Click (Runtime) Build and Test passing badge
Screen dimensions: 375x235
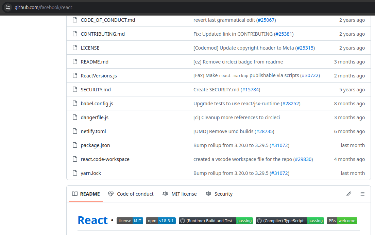click(216, 221)
